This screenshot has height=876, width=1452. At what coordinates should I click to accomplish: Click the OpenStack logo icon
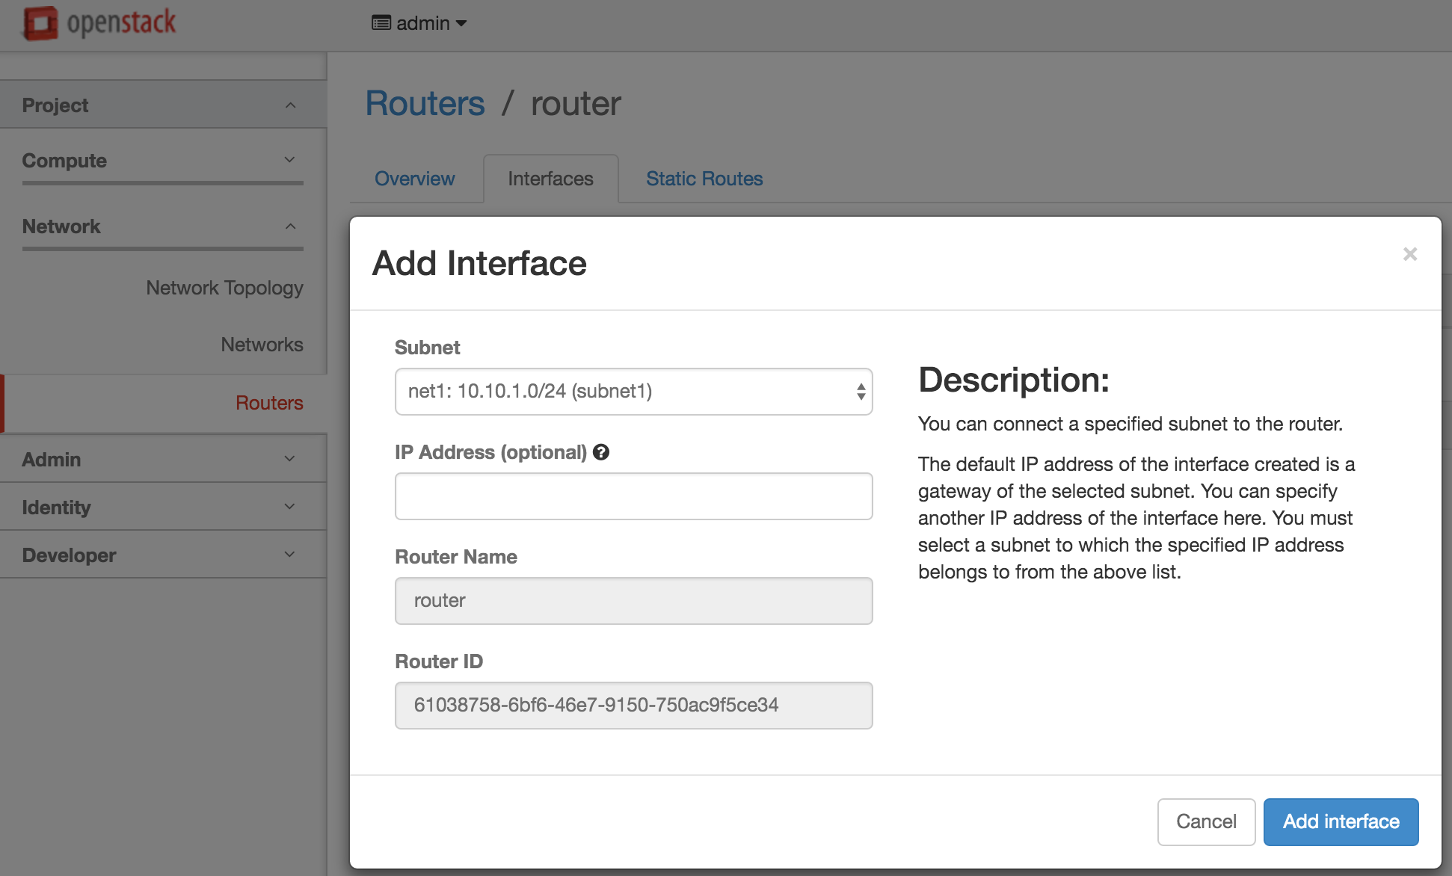40,23
